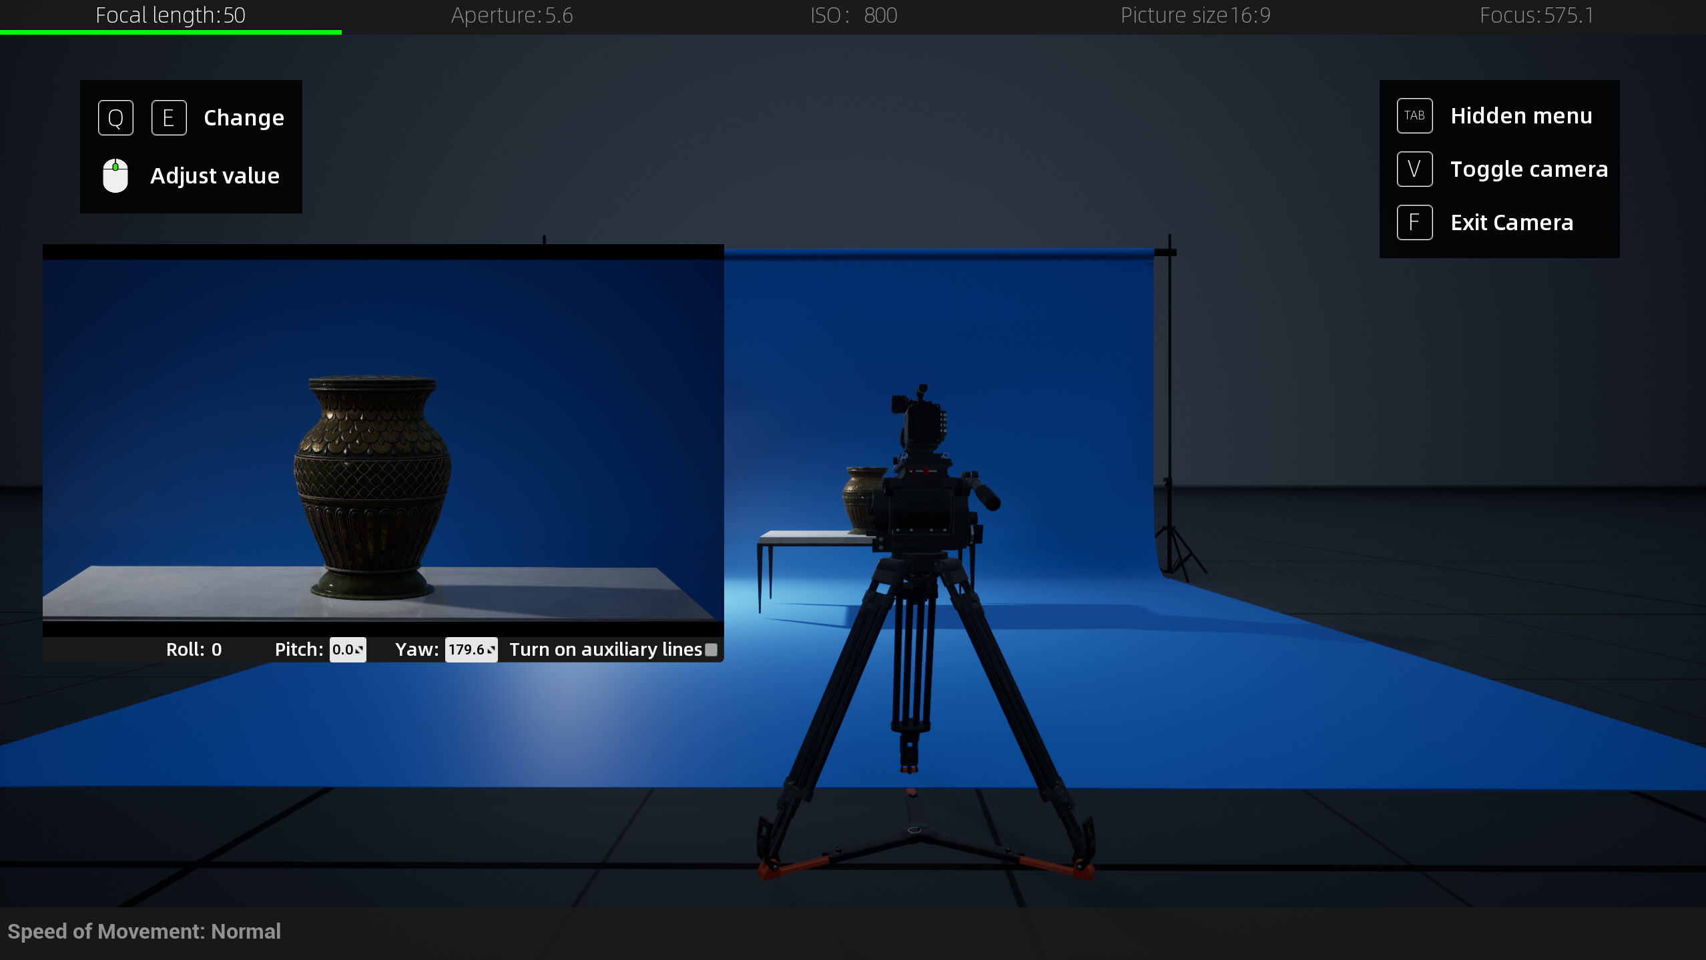Select the Focus parameter in top bar
The image size is (1706, 960).
click(x=1537, y=15)
